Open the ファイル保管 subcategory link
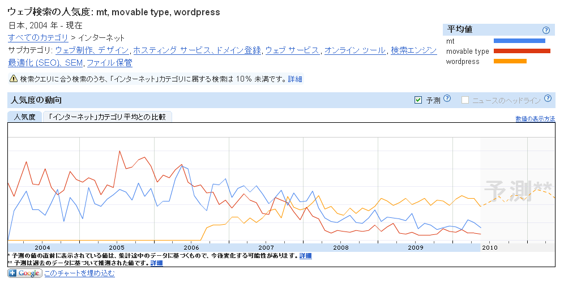The height and width of the screenshot is (283, 564). (x=109, y=63)
